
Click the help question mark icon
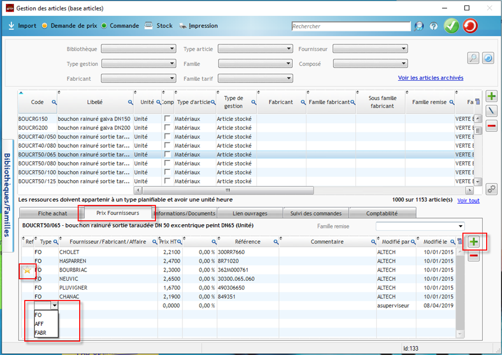(433, 26)
